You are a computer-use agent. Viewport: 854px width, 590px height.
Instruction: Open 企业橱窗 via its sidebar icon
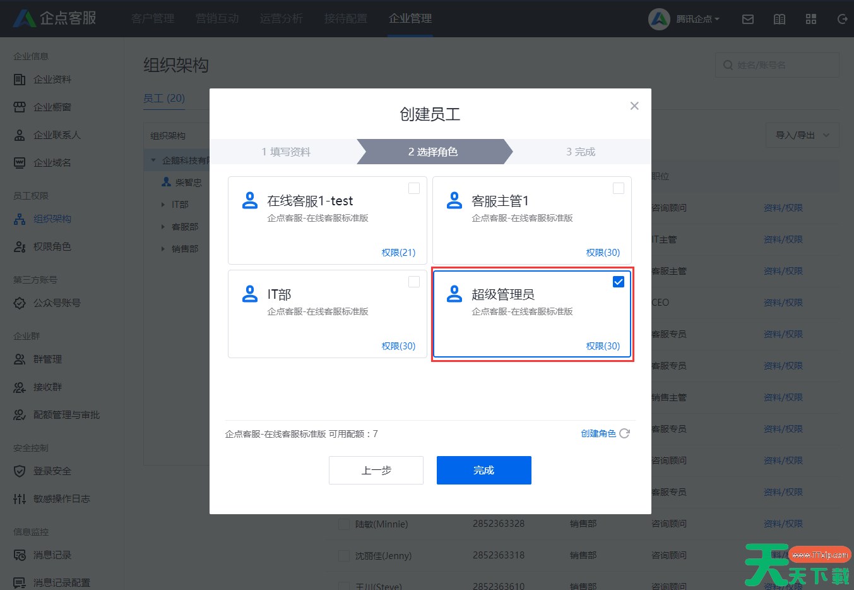(x=20, y=107)
